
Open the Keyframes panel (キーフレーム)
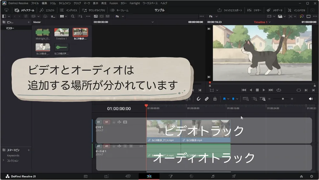119,10
